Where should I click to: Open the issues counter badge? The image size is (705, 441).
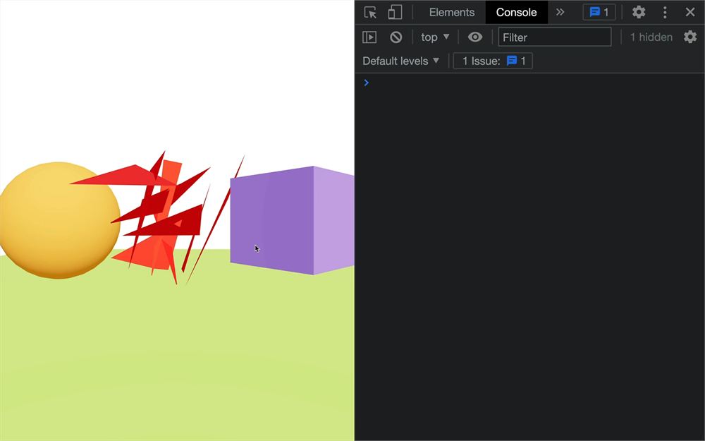pyautogui.click(x=599, y=12)
